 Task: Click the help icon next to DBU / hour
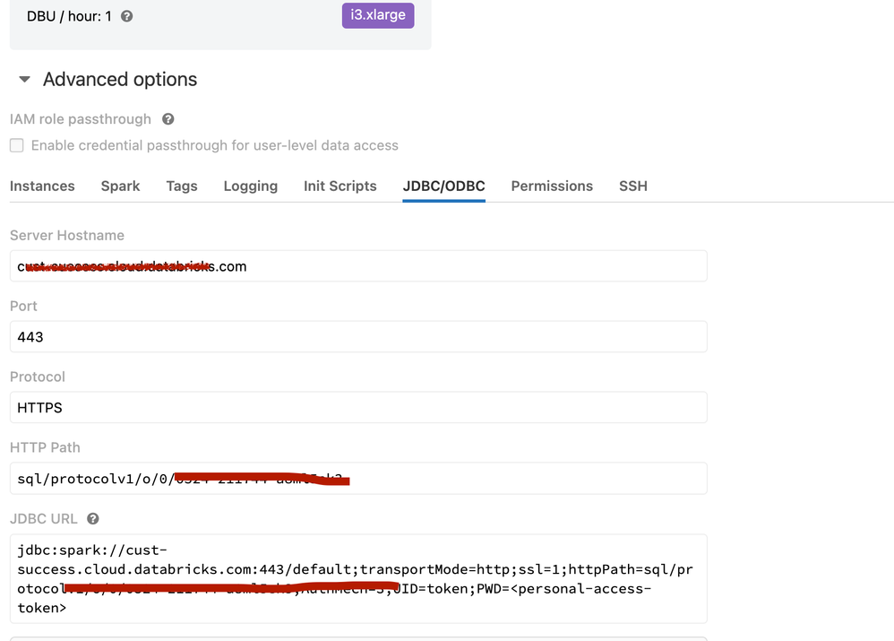click(x=126, y=16)
